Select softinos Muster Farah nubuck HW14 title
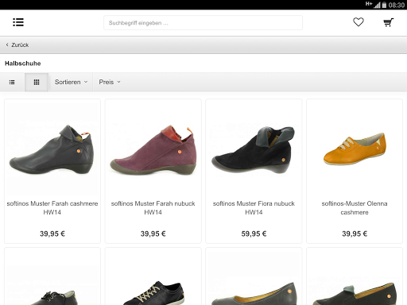 coord(153,208)
